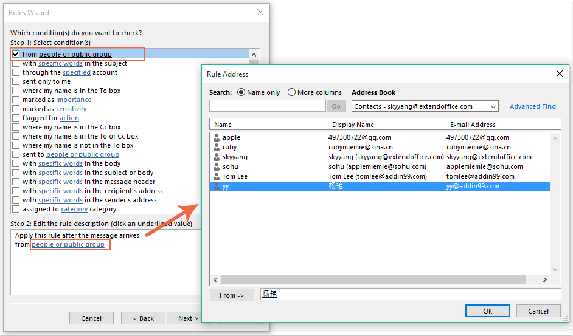Click the Advanced Find link
Viewport: 573px width, 336px height.
click(532, 106)
